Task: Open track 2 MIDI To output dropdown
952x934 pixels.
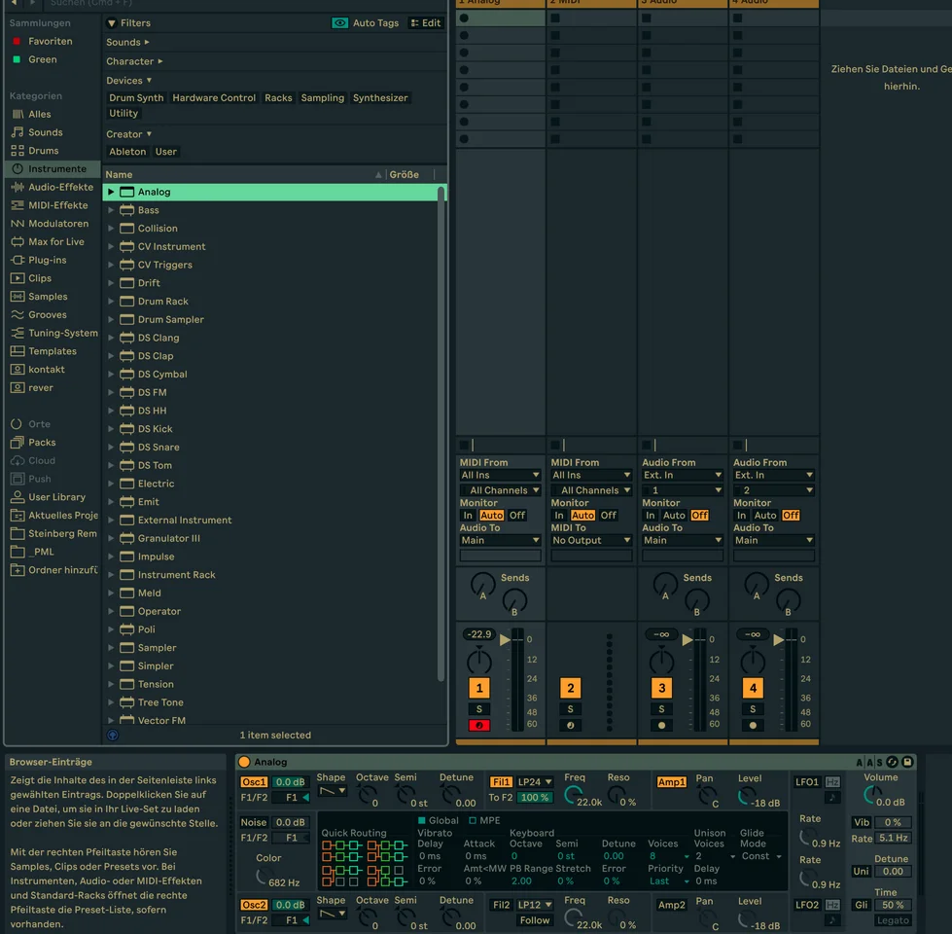Action: (x=590, y=540)
